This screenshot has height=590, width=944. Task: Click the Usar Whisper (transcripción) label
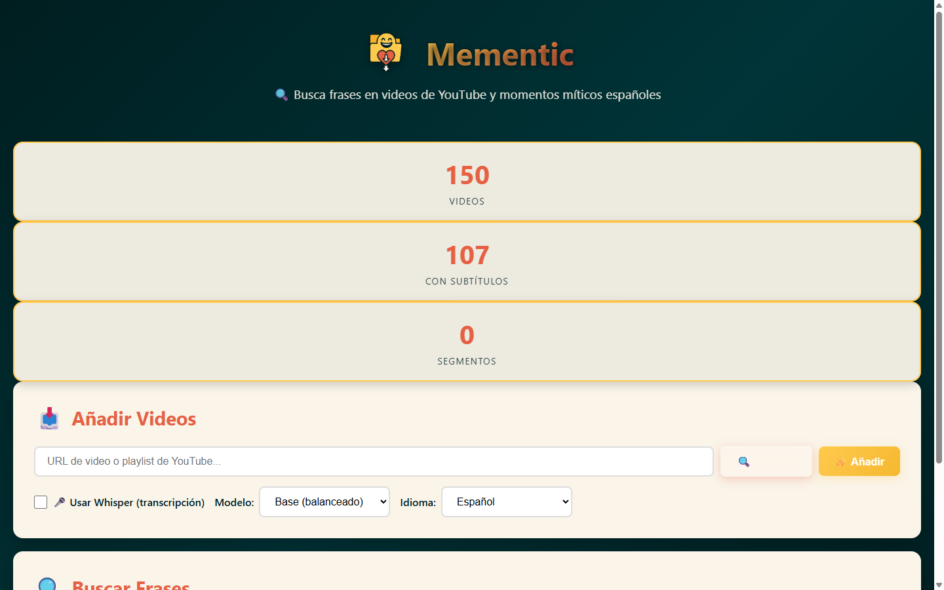click(137, 502)
